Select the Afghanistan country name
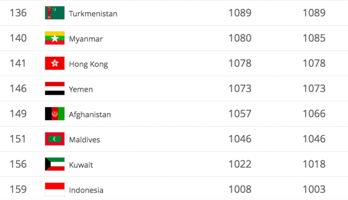The width and height of the screenshot is (348, 200). [x=90, y=114]
